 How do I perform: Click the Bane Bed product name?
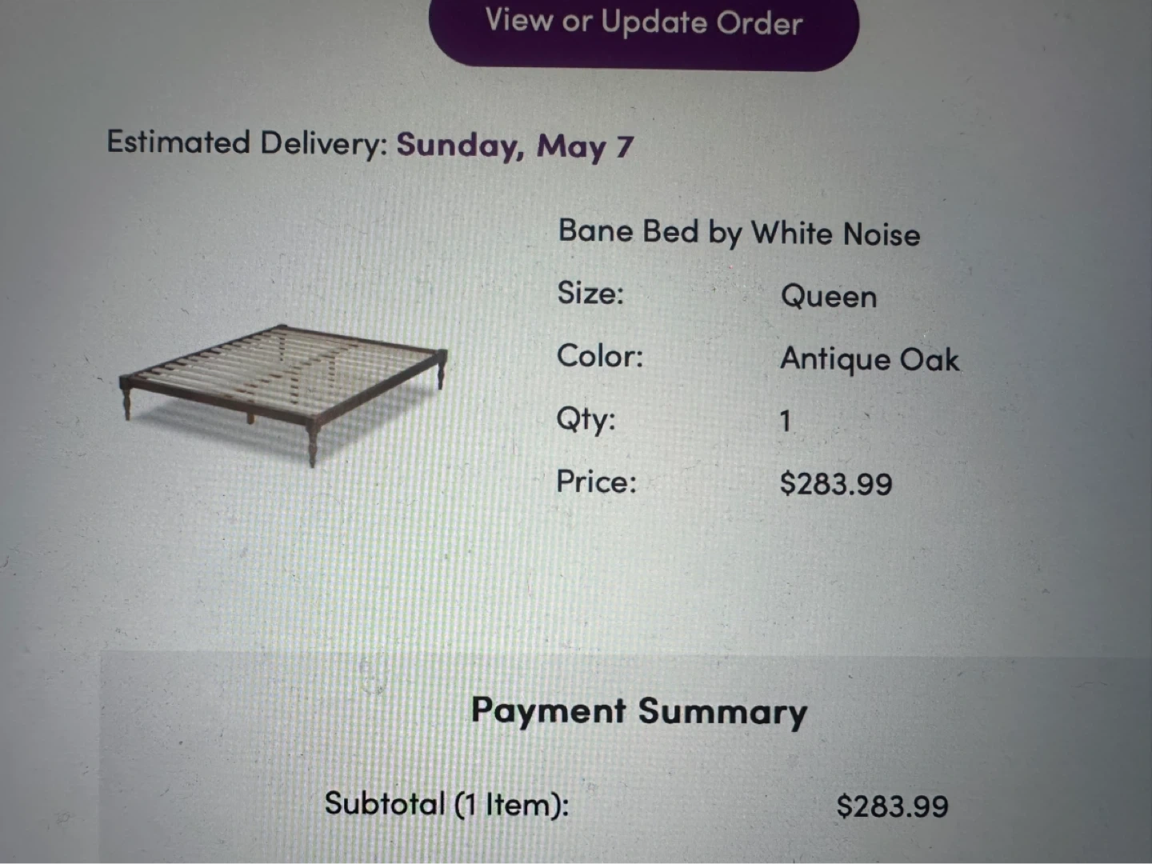628,232
